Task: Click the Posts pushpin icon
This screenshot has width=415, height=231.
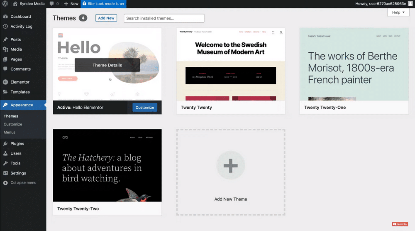Action: coord(5,39)
